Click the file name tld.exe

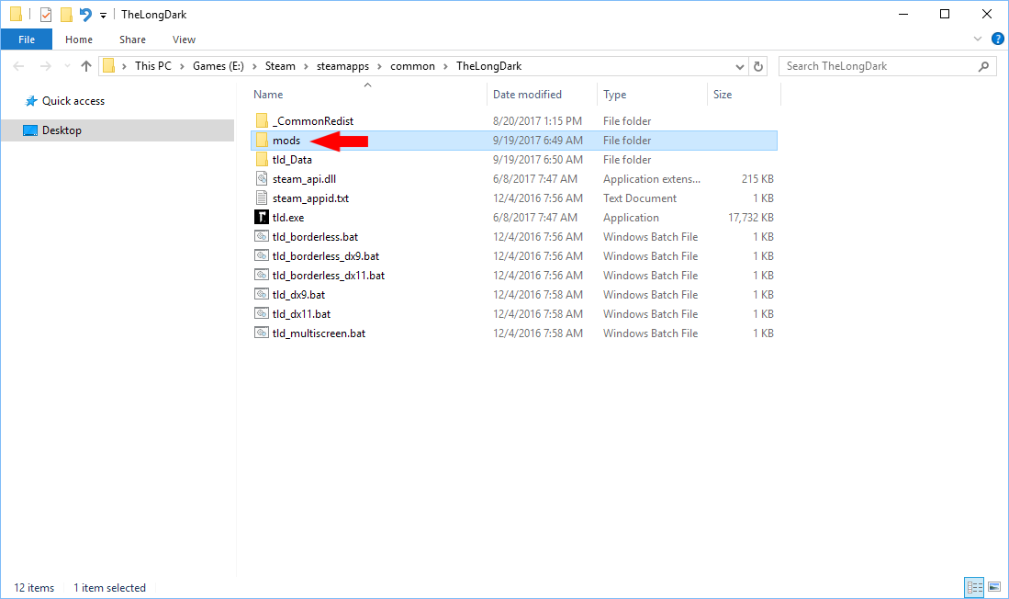coord(288,218)
